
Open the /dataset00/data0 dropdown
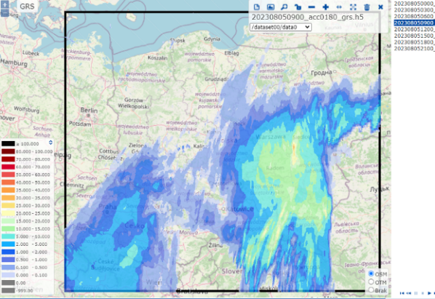click(281, 27)
